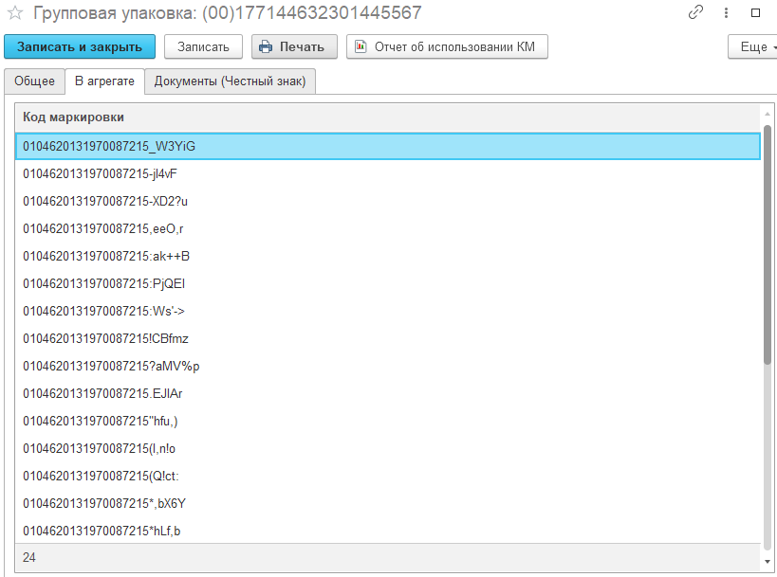Click printer icon on Печать button
Viewport: 777px width, 577px height.
[x=266, y=47]
